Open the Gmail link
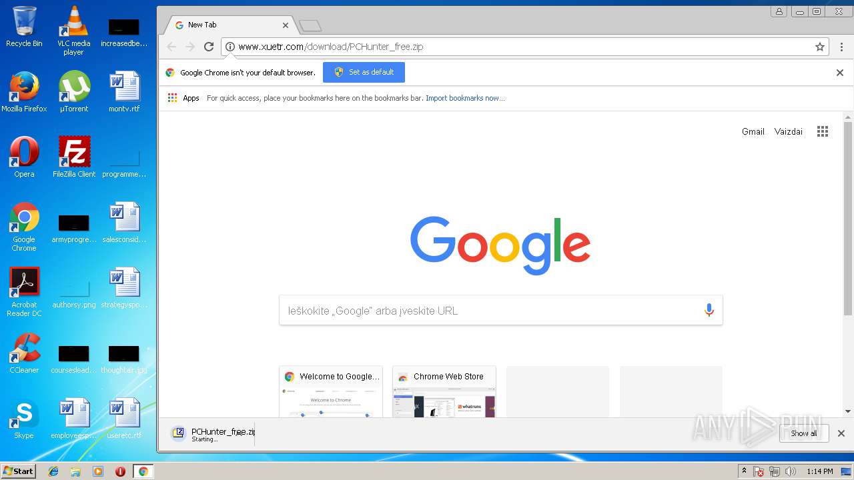The image size is (854, 480). 753,131
